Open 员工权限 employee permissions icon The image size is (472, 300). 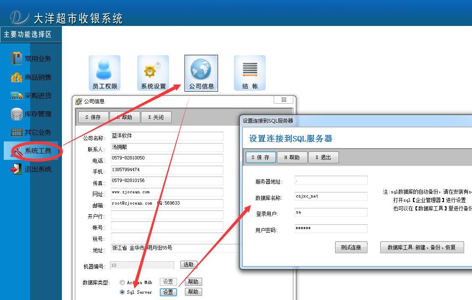point(105,72)
